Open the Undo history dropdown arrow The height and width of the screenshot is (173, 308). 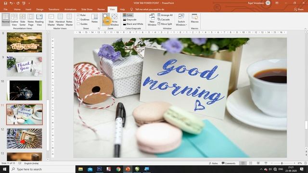(14, 3)
